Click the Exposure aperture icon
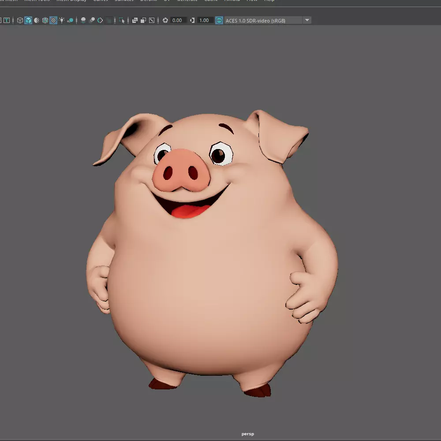 click(x=165, y=20)
